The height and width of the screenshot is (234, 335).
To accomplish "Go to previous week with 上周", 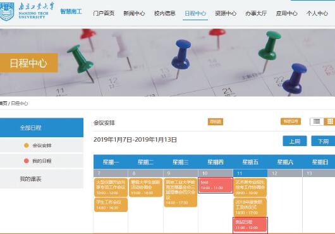I will 295,141.
